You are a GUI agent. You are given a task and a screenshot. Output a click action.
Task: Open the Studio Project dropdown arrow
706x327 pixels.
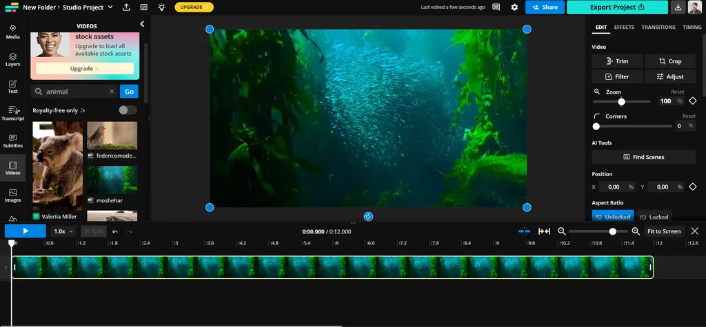click(x=111, y=7)
